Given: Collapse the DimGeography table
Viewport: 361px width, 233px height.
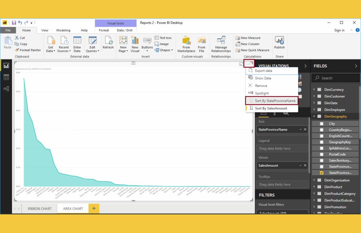Looking at the screenshot, I should point(314,116).
